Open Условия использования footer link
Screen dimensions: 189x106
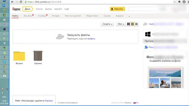pyautogui.click(x=68, y=103)
